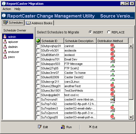Click user icon beside enduser
The height and width of the screenshot is (134, 136).
point(5,52)
